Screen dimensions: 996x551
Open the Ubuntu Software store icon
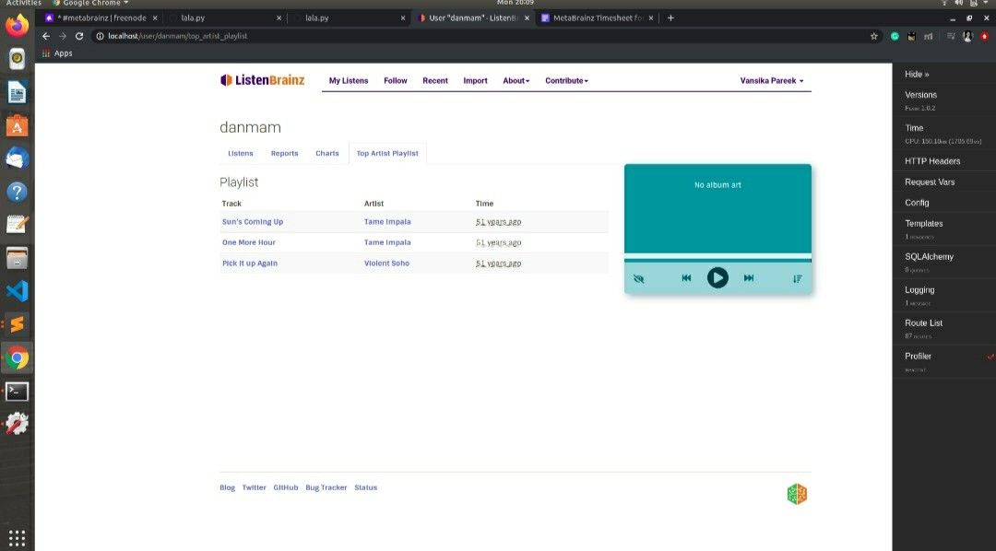click(18, 125)
